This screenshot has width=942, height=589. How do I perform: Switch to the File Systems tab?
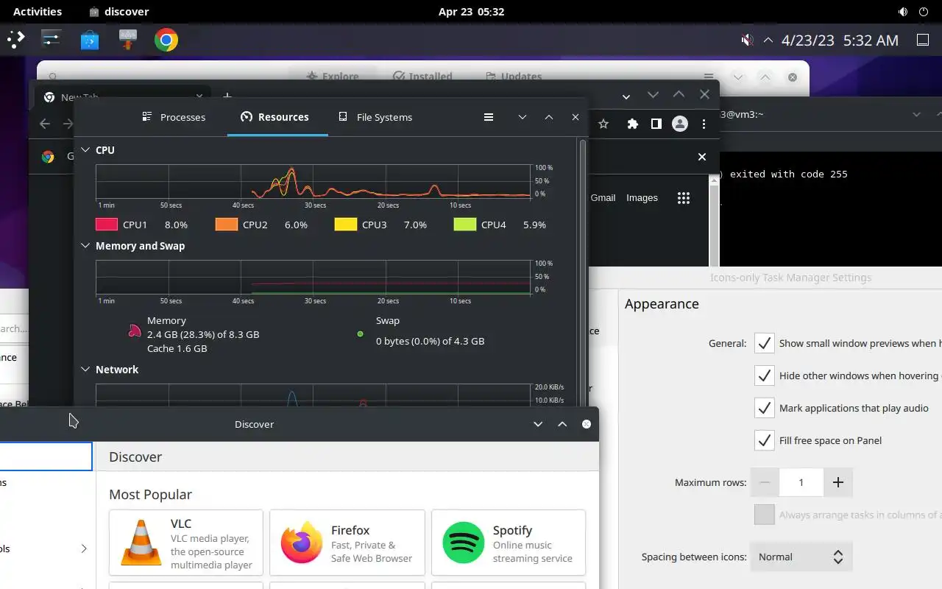coord(375,117)
